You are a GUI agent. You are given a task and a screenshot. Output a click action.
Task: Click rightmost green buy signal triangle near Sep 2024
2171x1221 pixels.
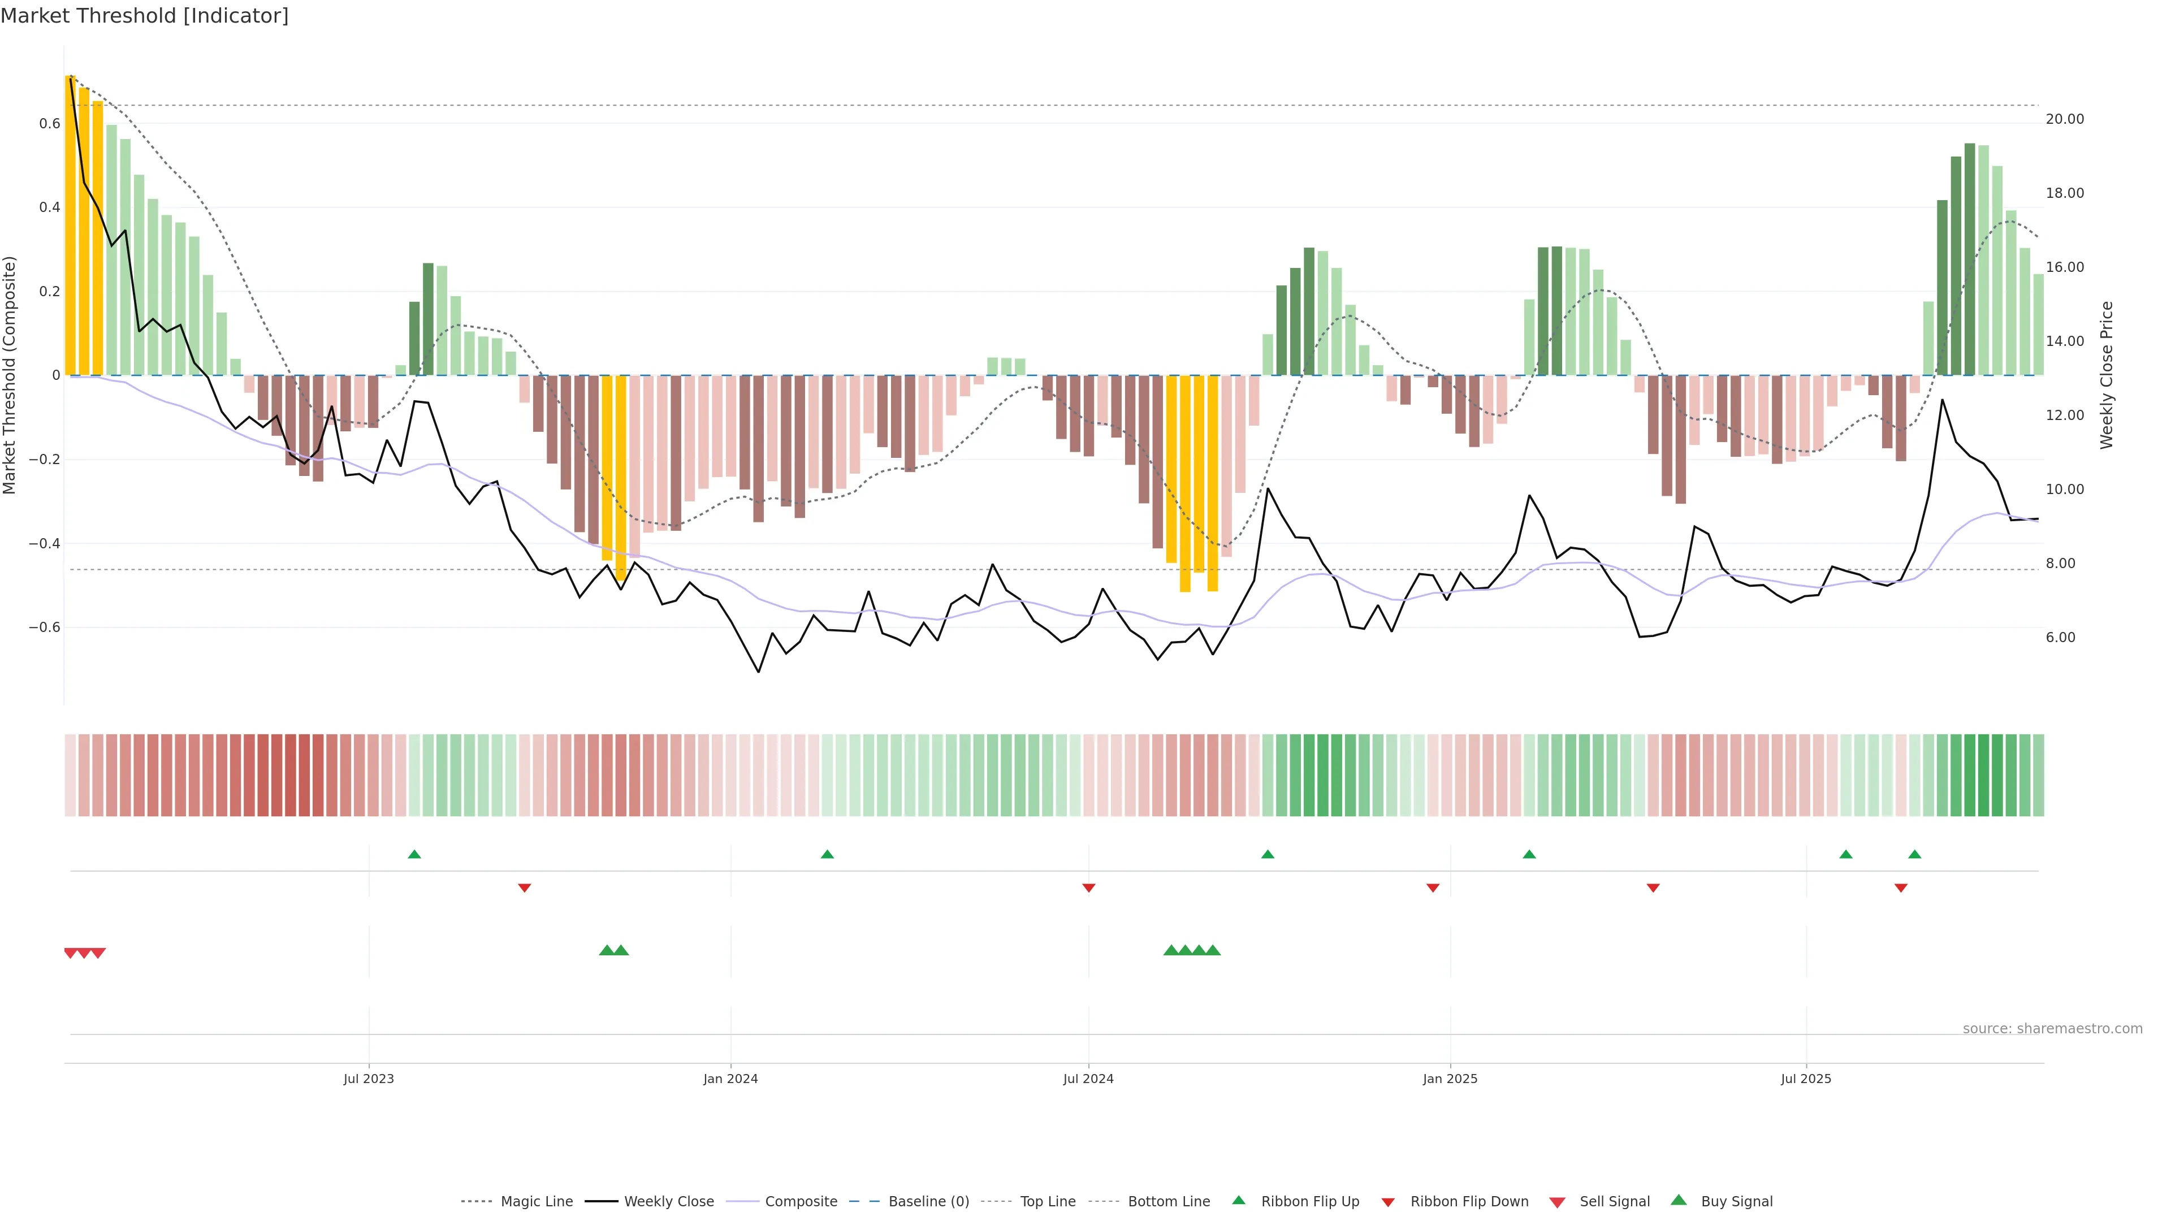(x=1213, y=950)
